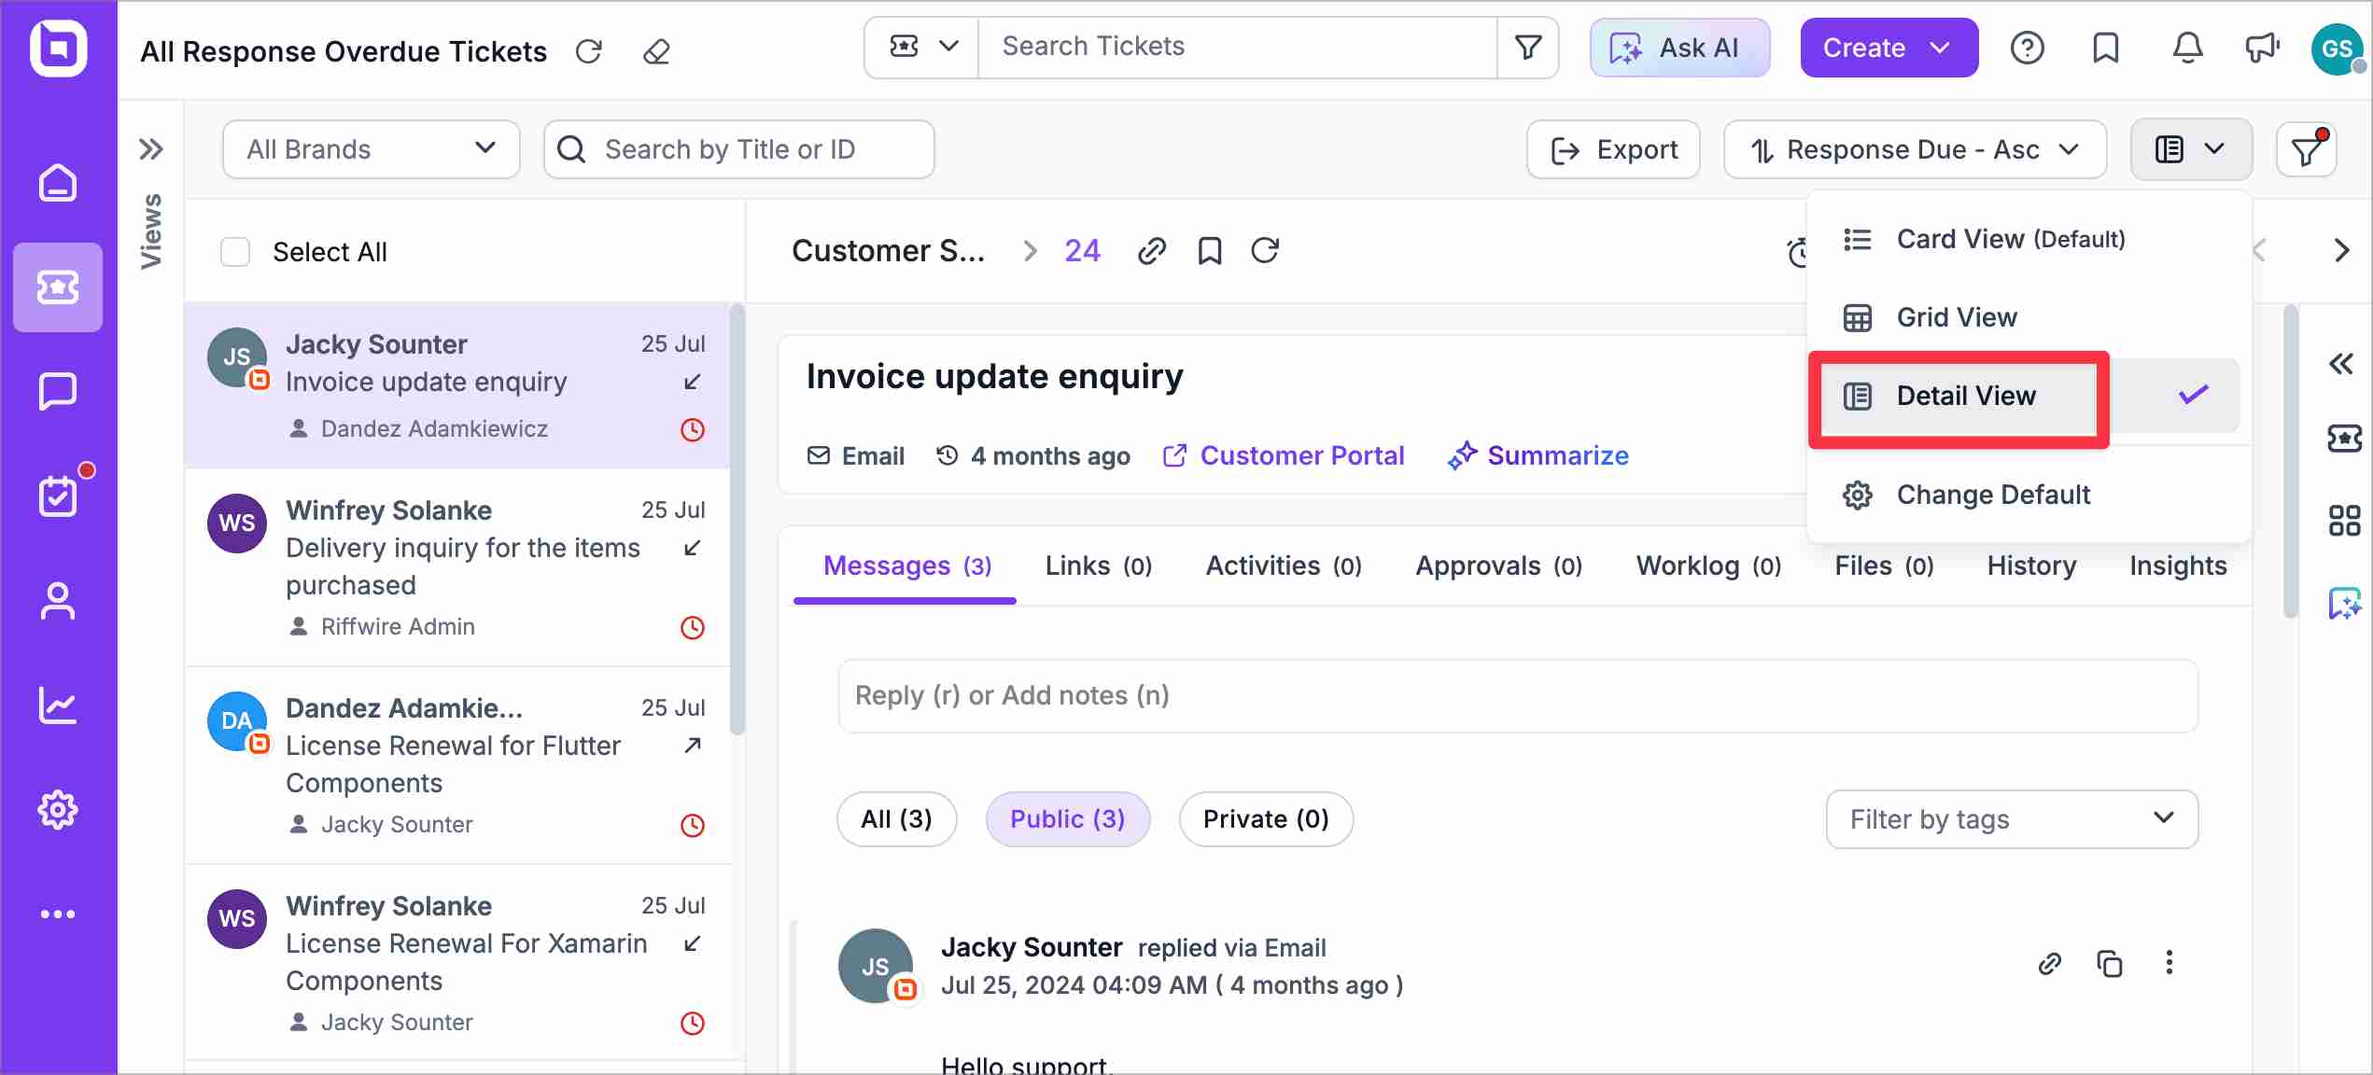Show All (3) messages
Viewport: 2373px width, 1075px height.
pyautogui.click(x=896, y=819)
